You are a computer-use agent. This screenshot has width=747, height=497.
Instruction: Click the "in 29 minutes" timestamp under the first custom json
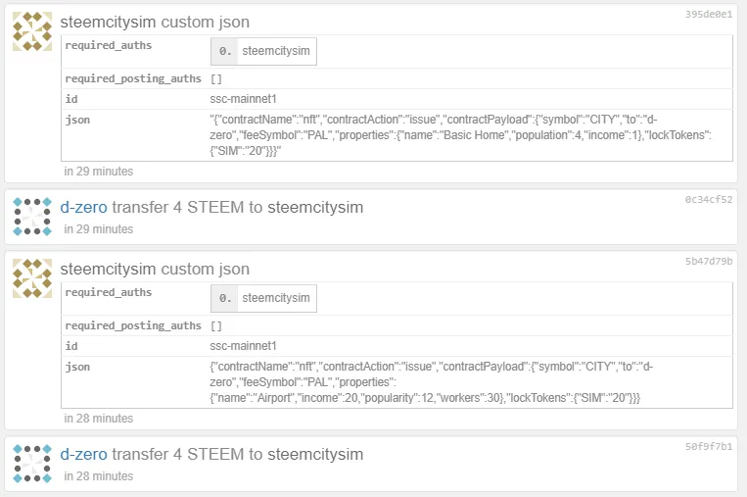click(99, 172)
